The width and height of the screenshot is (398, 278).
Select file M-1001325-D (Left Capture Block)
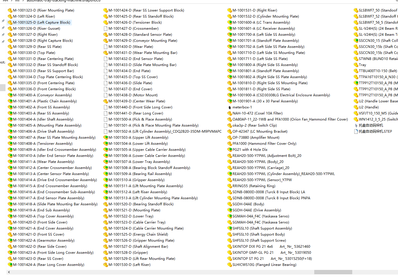pyautogui.click(x=39, y=22)
